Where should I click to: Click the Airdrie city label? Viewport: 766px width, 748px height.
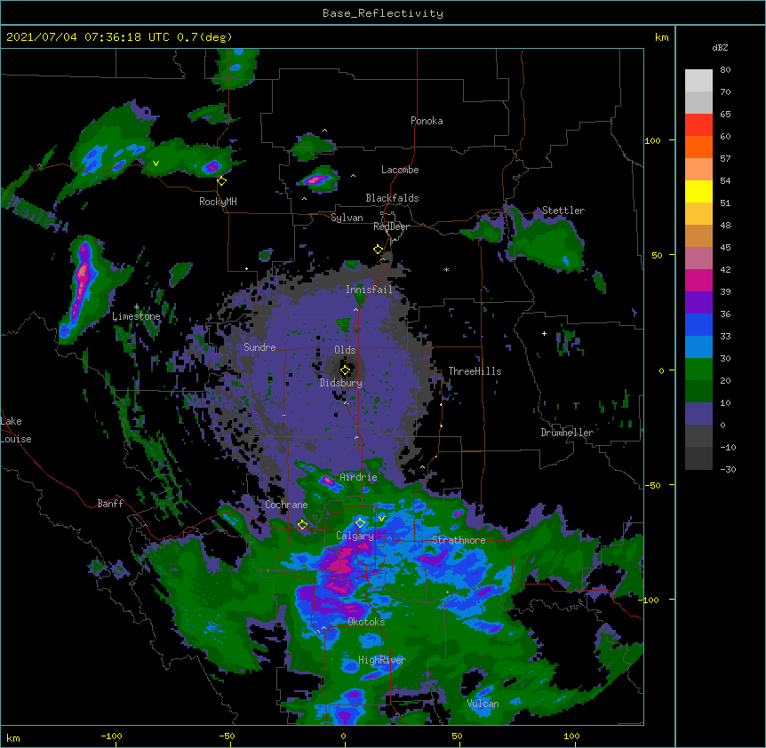359,477
